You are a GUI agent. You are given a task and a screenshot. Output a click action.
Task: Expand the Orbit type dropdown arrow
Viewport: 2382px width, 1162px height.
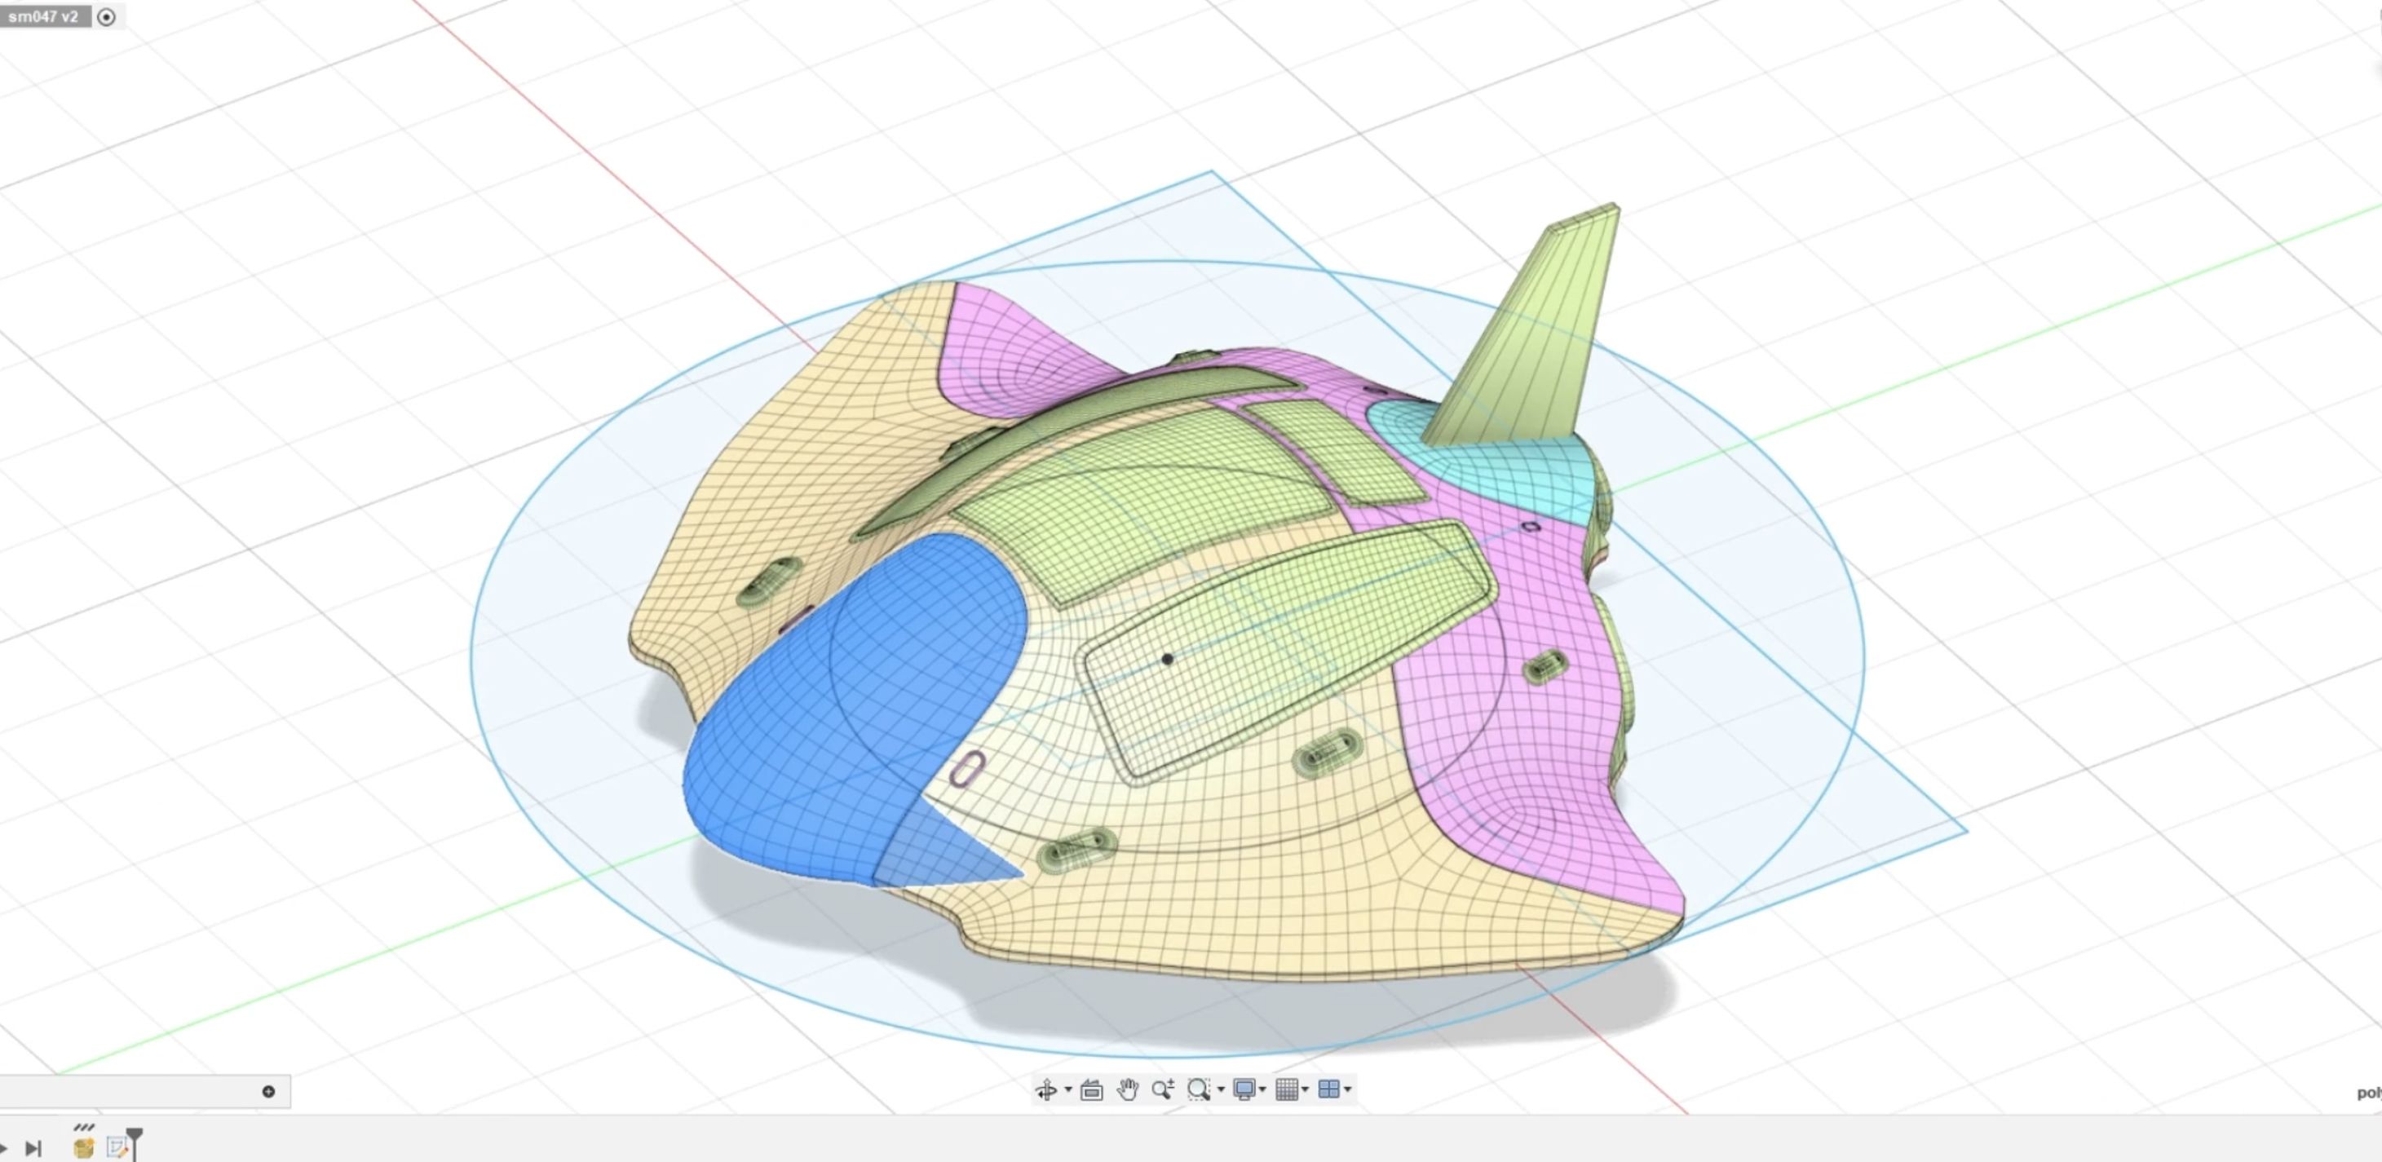pos(1068,1090)
